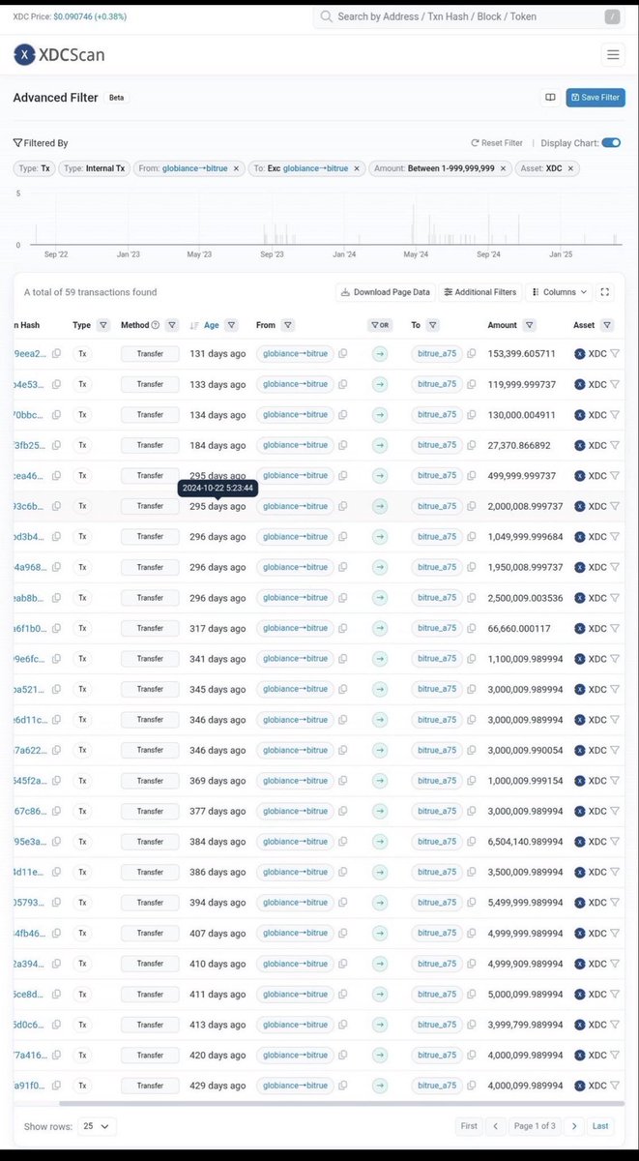Image resolution: width=639 pixels, height=1161 pixels.
Task: Open the From column filter icon
Action: (x=288, y=325)
